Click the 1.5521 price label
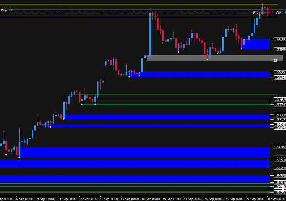This screenshot has height=201, width=286. tap(280, 168)
